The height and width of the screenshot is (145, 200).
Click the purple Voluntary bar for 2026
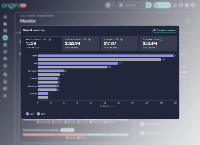coord(43,94)
